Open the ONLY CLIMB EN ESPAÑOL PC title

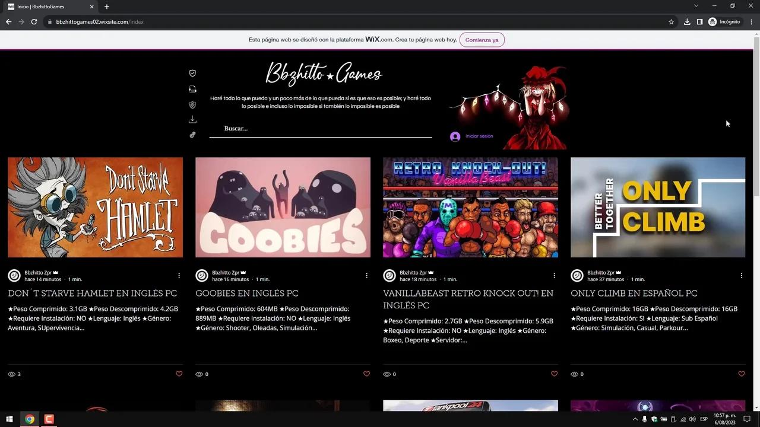634,294
